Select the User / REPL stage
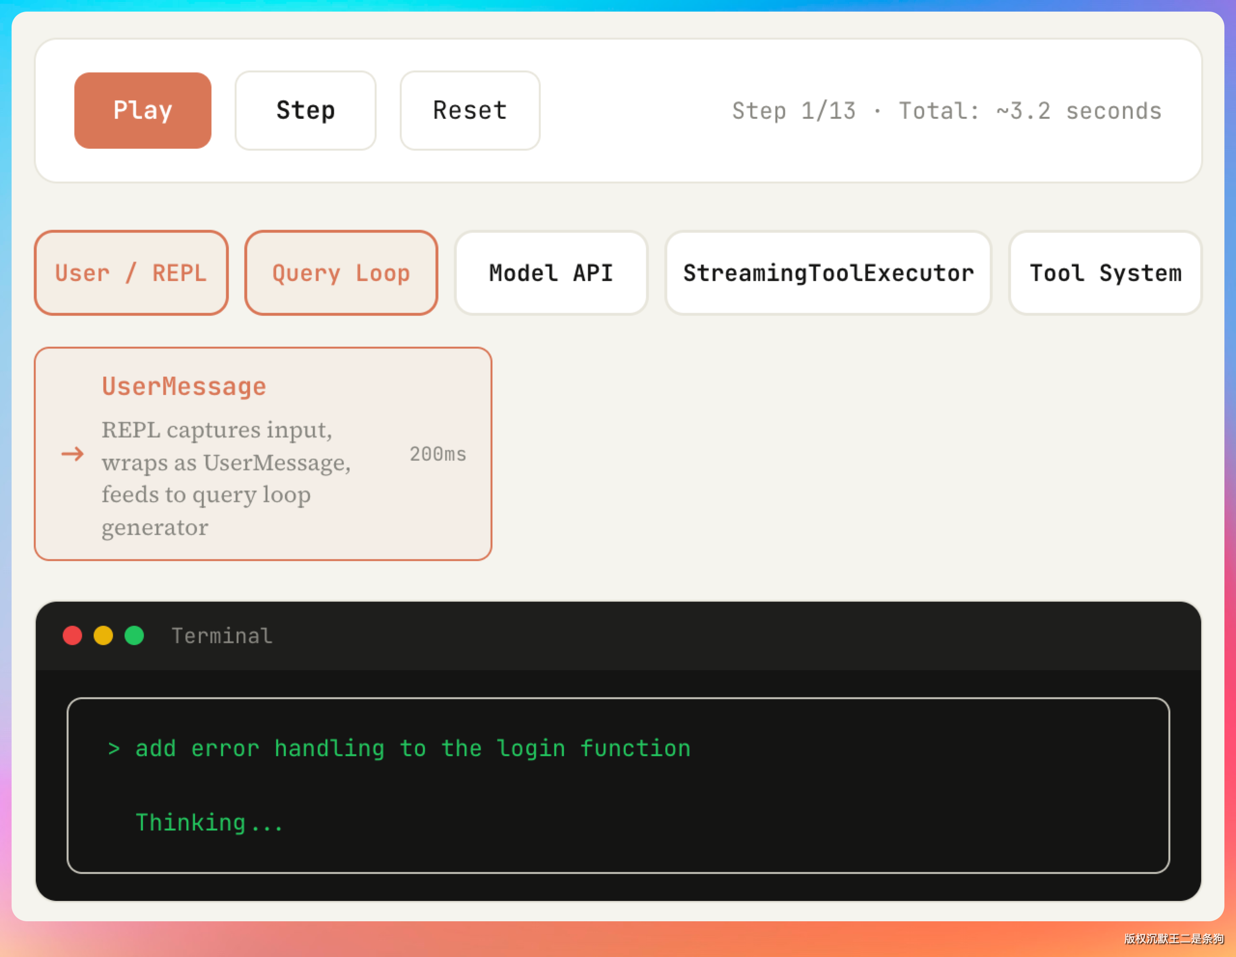1236x957 pixels. click(x=131, y=273)
